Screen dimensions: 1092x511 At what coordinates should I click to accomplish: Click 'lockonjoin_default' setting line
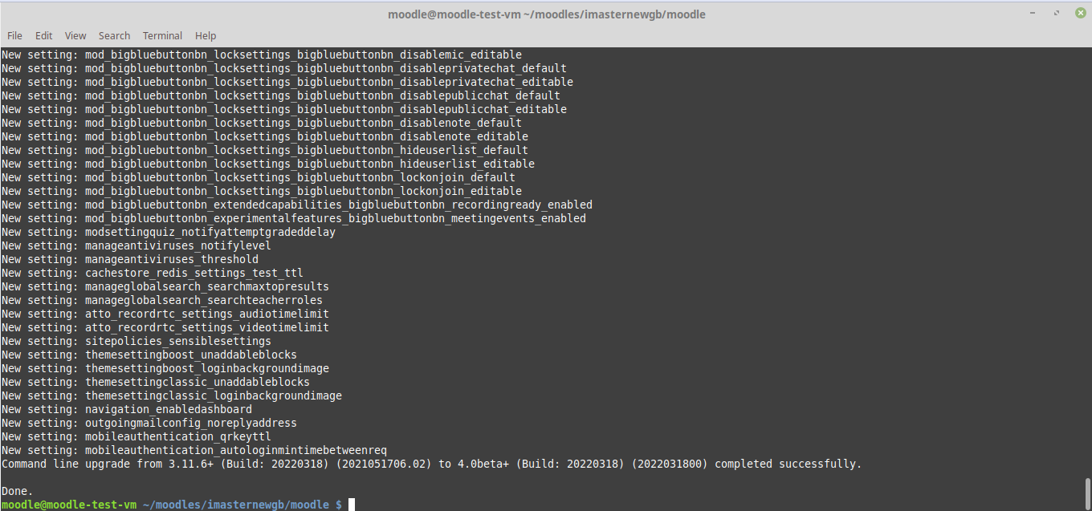click(x=259, y=177)
